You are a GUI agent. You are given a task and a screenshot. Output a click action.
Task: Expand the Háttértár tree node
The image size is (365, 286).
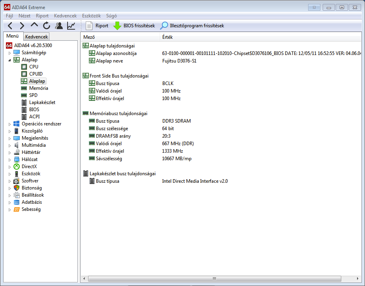(x=9, y=153)
